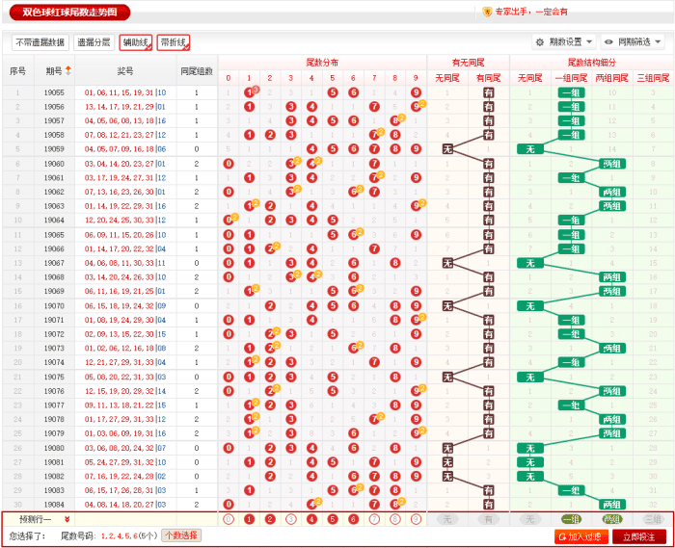This screenshot has width=675, height=548.
Task: Select prediction ball 3 in 预测行一
Action: (290, 519)
